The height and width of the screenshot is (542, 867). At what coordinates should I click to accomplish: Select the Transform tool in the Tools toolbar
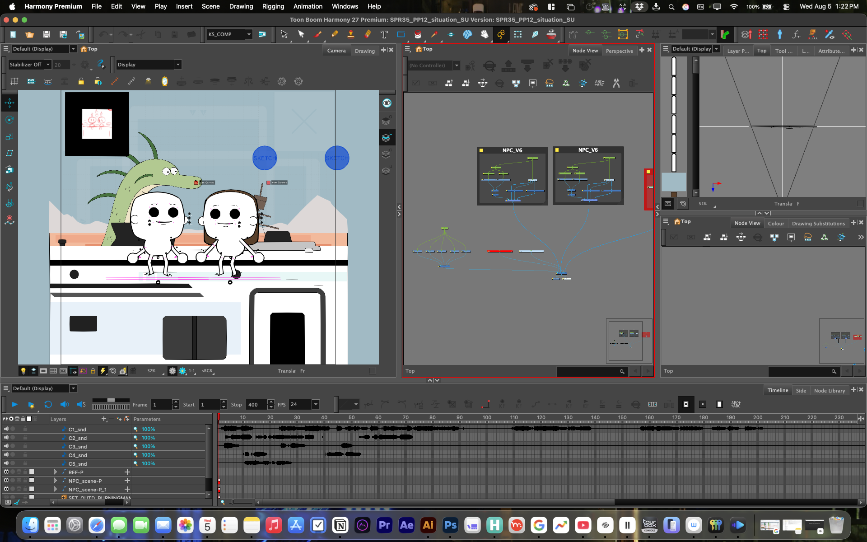pyautogui.click(x=284, y=34)
